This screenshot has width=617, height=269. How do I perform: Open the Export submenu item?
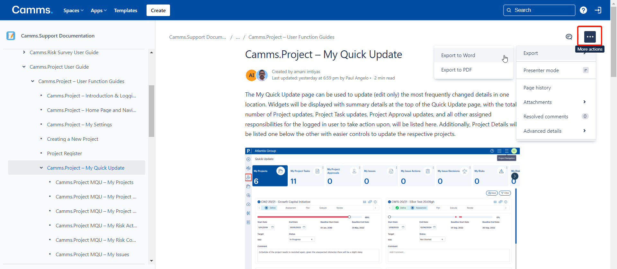556,53
